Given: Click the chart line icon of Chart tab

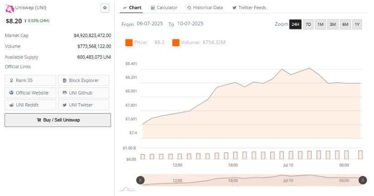Looking at the screenshot, I should [x=125, y=8].
